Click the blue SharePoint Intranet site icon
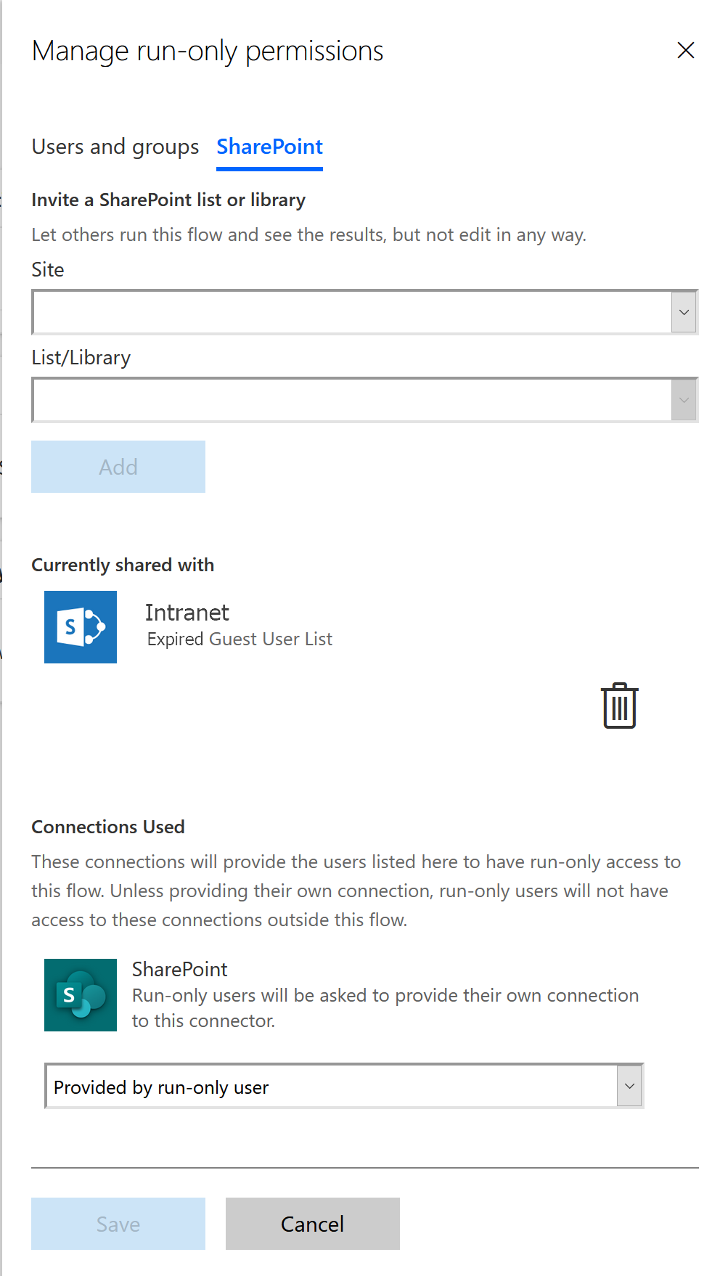Screen dimensions: 728x1276 coord(81,627)
